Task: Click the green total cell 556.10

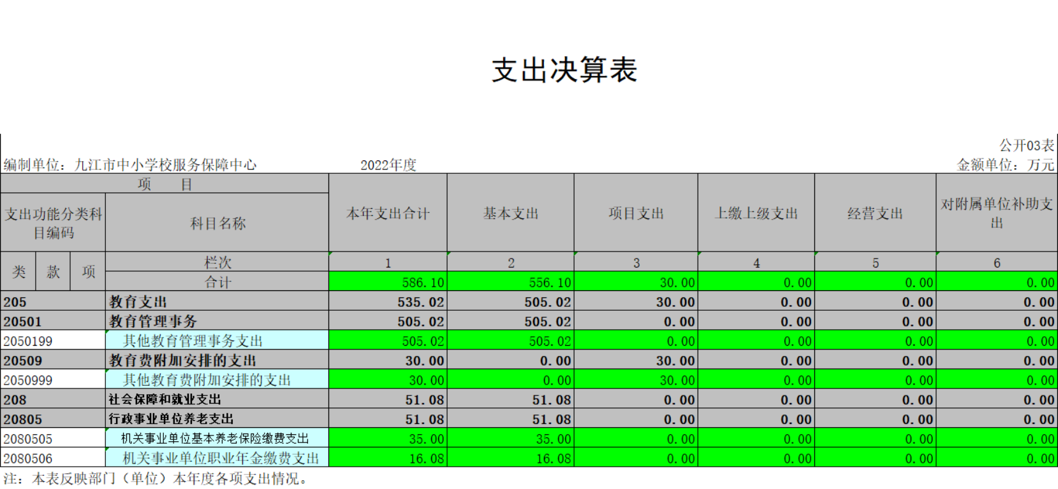Action: click(510, 282)
